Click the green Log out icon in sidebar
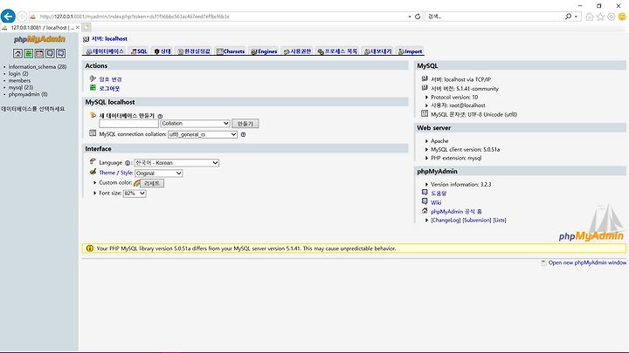The image size is (629, 353). [x=29, y=53]
